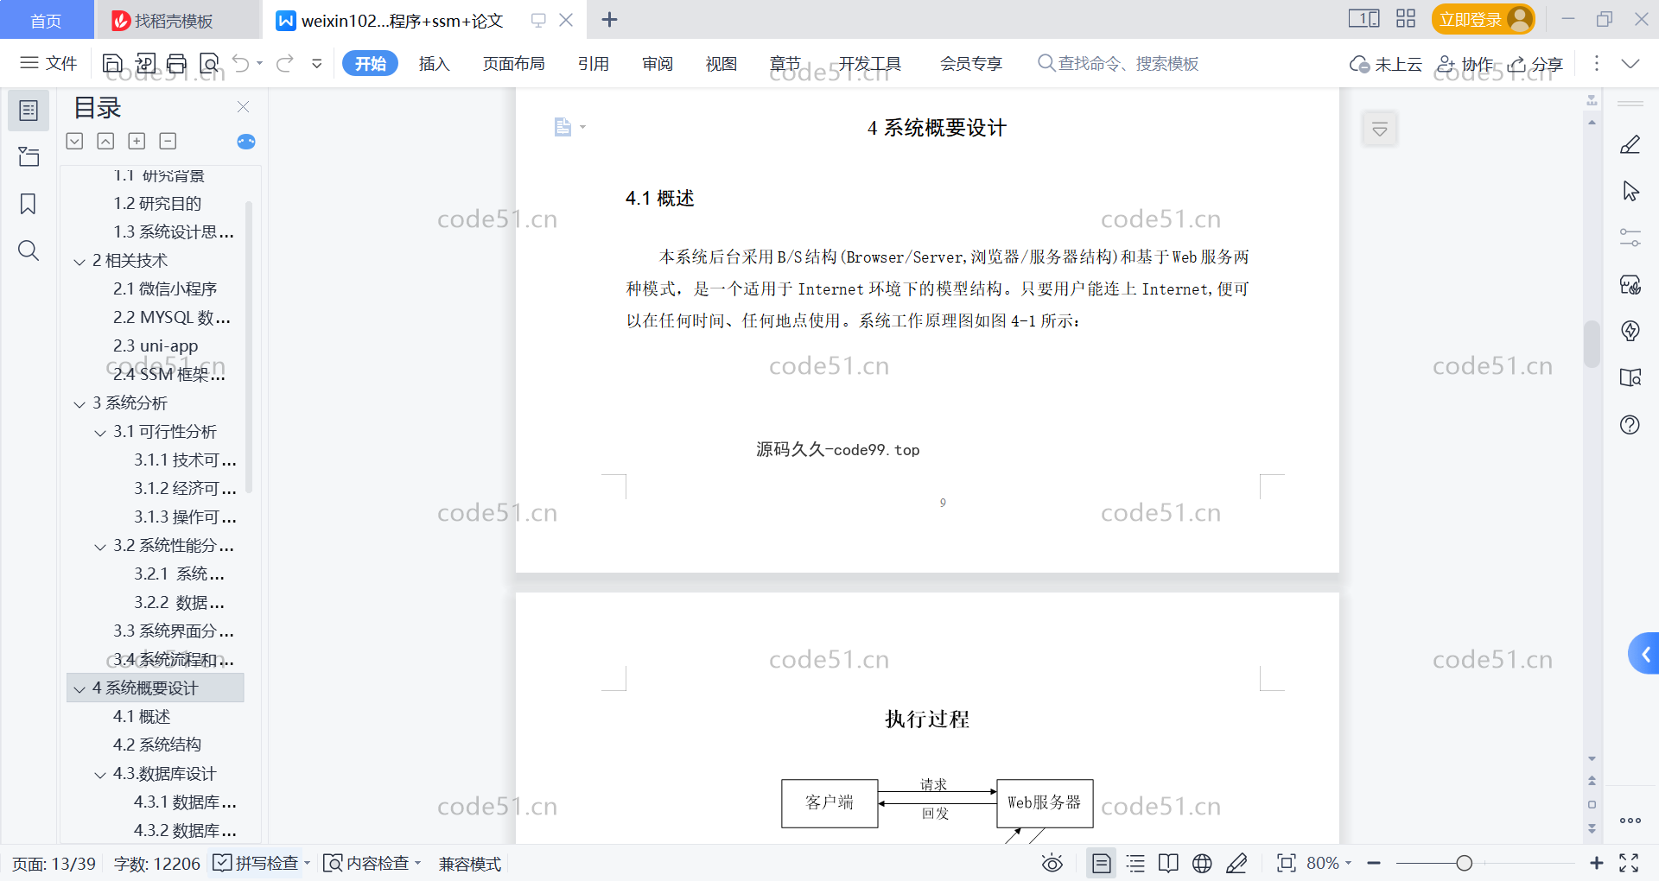Click the redo arrow
This screenshot has width=1659, height=881.
tap(285, 63)
